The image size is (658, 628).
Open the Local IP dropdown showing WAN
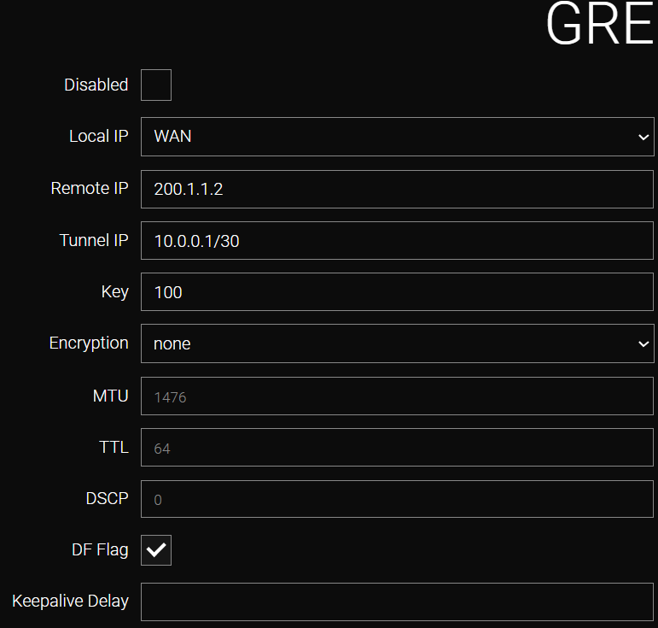point(398,137)
